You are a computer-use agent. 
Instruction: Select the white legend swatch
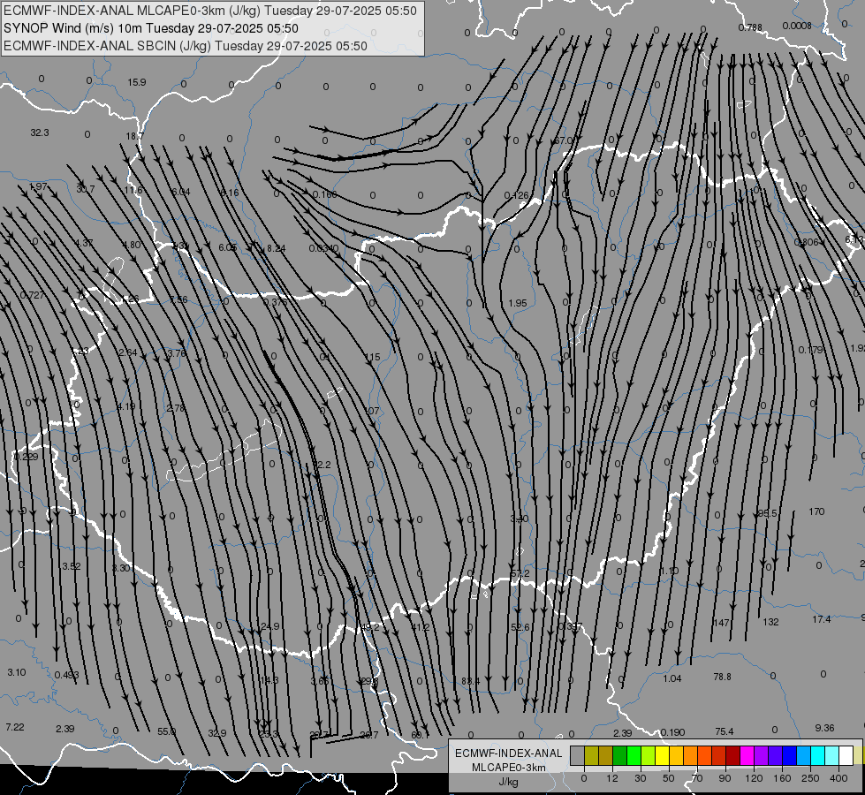[846, 755]
